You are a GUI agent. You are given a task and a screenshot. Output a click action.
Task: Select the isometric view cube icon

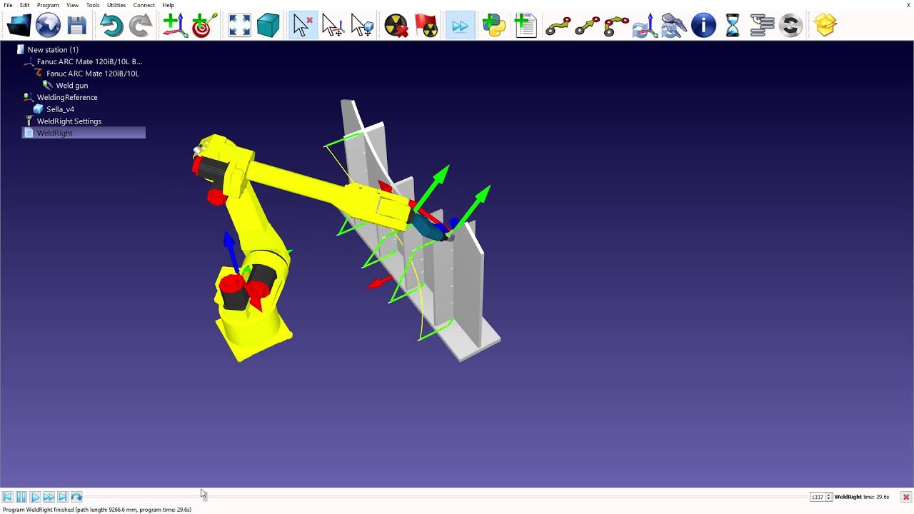(x=268, y=26)
